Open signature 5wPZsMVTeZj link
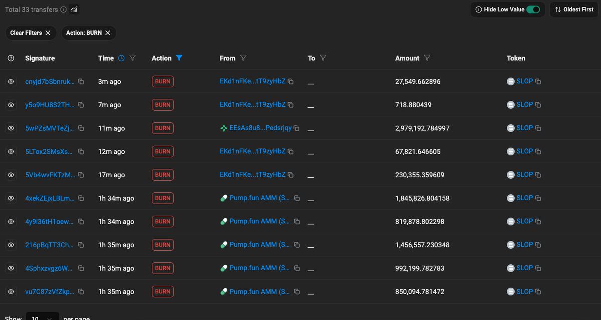Image resolution: width=601 pixels, height=320 pixels. [50, 128]
